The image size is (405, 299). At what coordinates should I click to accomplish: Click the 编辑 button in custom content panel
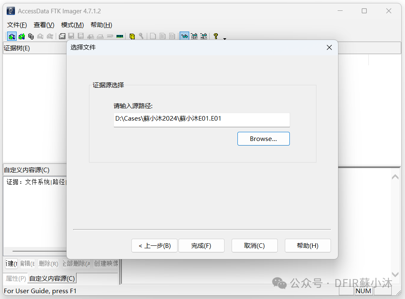(x=27, y=264)
